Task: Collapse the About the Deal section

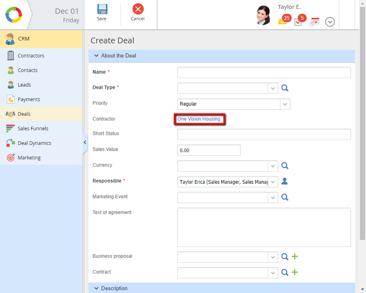Action: 97,56
